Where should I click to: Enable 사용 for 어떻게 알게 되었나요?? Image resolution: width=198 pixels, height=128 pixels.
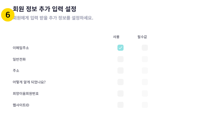(120, 82)
